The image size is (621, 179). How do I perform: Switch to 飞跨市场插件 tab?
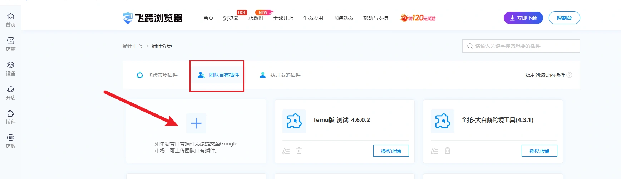(x=157, y=75)
